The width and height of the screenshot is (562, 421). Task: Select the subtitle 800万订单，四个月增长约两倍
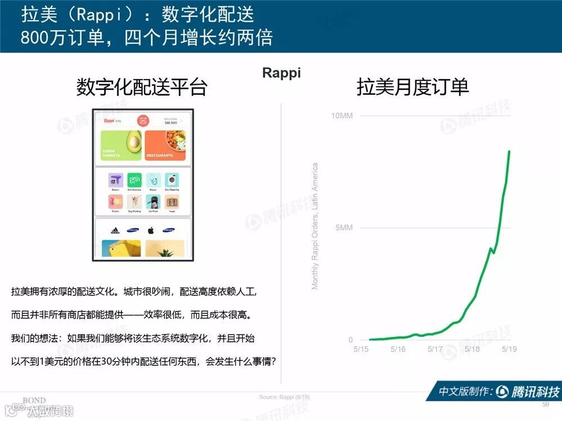coord(147,37)
